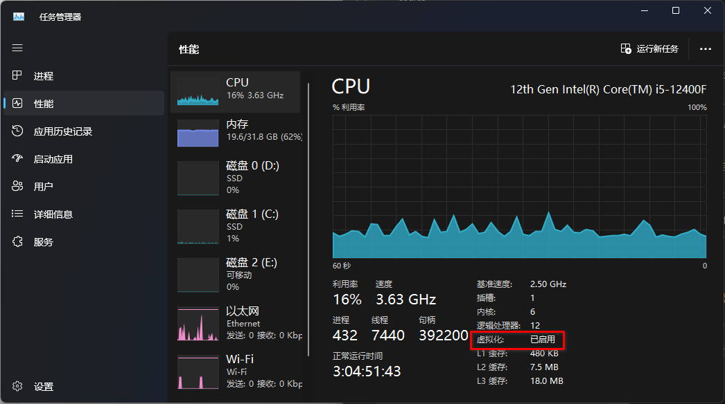The width and height of the screenshot is (725, 404).
Task: Select 磁盘 2 (E:) removable disk
Action: 236,275
